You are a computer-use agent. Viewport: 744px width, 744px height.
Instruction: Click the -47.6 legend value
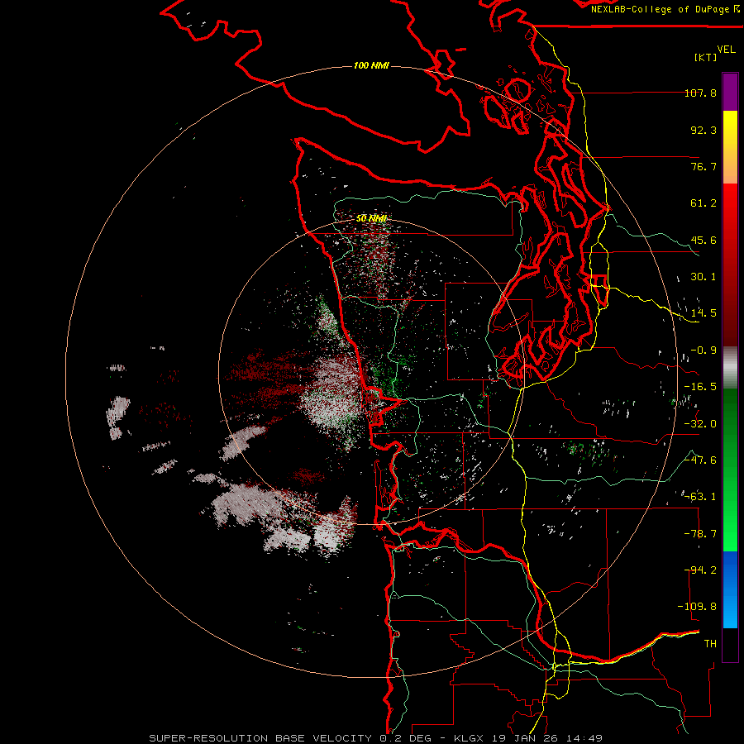(x=700, y=460)
